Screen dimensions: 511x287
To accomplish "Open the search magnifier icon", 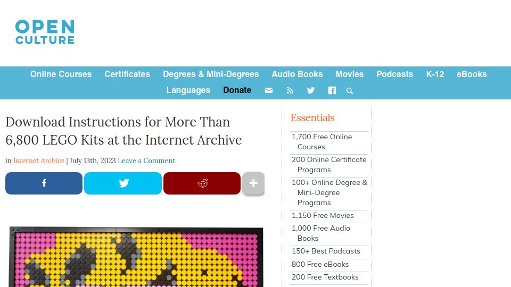I will (x=349, y=91).
